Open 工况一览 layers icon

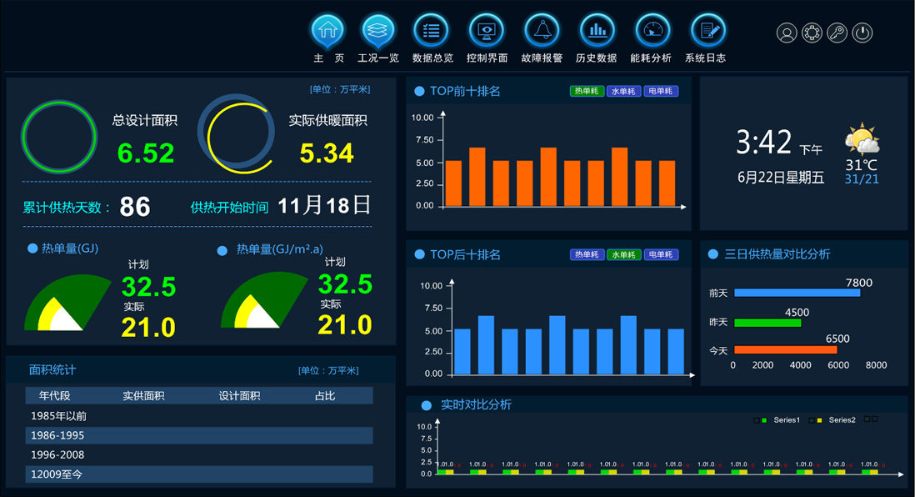378,31
